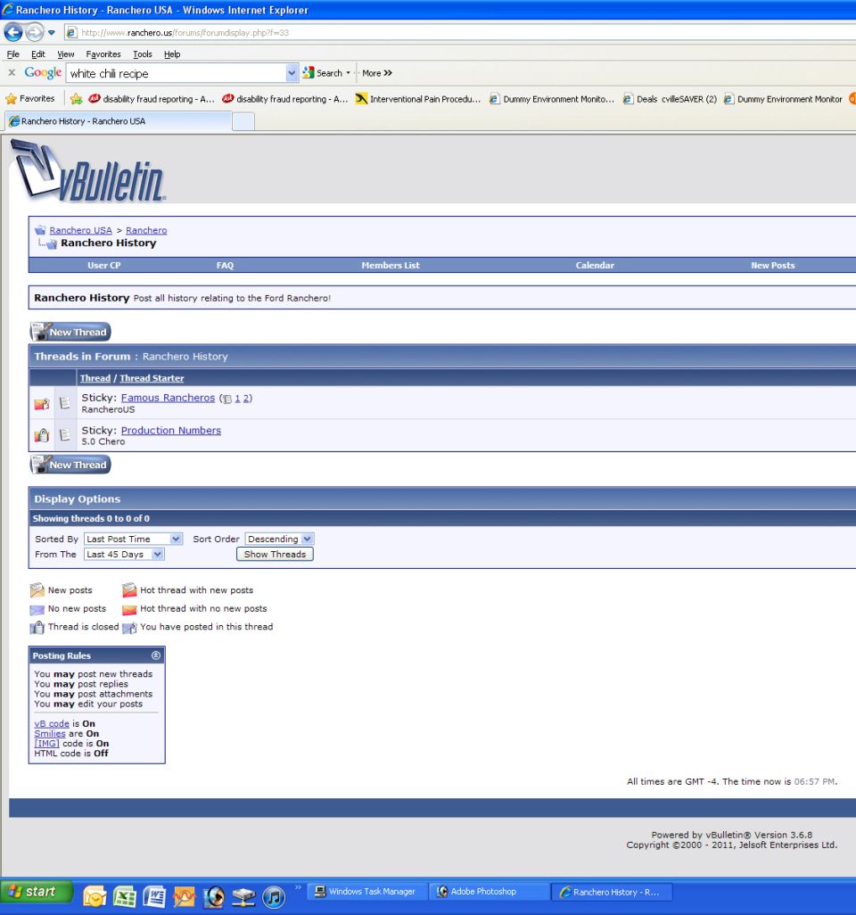Viewport: 856px width, 915px height.
Task: Select the Ranchero History browser tab
Action: pos(119,121)
